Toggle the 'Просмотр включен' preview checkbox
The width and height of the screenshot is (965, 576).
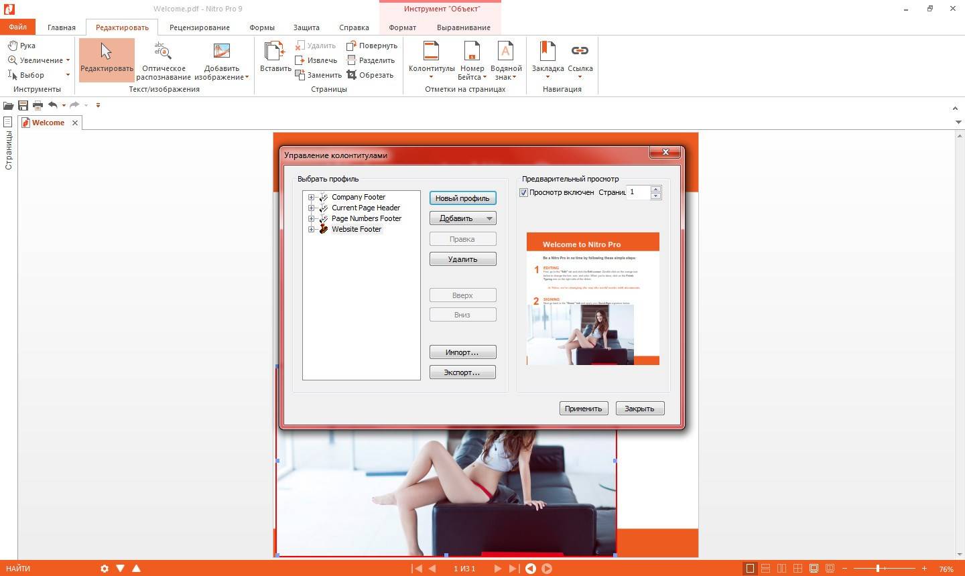(524, 193)
